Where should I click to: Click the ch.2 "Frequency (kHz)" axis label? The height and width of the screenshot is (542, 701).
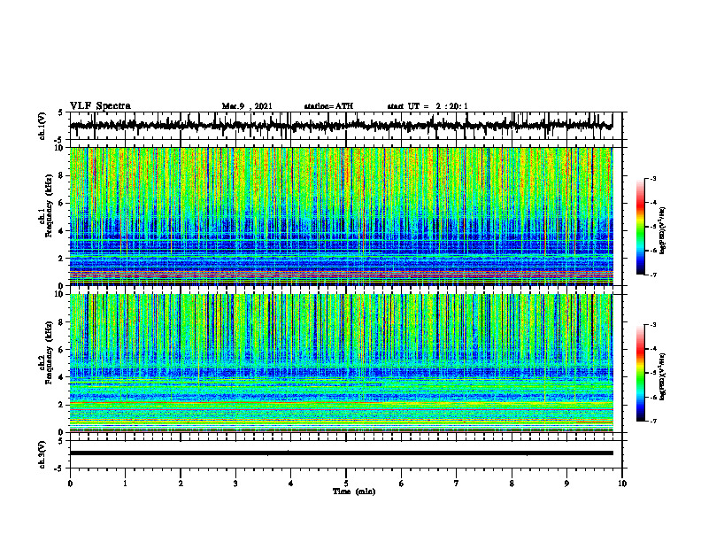[49, 353]
